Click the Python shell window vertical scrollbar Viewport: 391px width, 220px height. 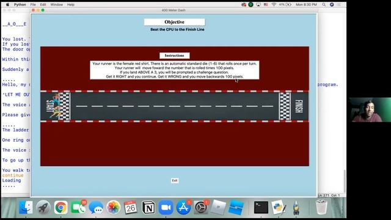345,182
